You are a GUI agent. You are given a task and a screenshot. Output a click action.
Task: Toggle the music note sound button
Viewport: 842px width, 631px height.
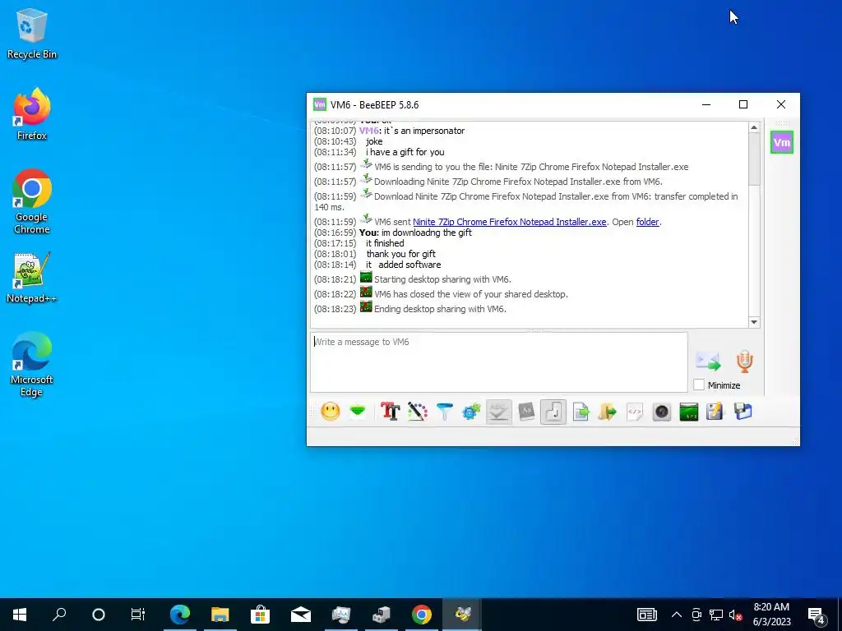(553, 412)
